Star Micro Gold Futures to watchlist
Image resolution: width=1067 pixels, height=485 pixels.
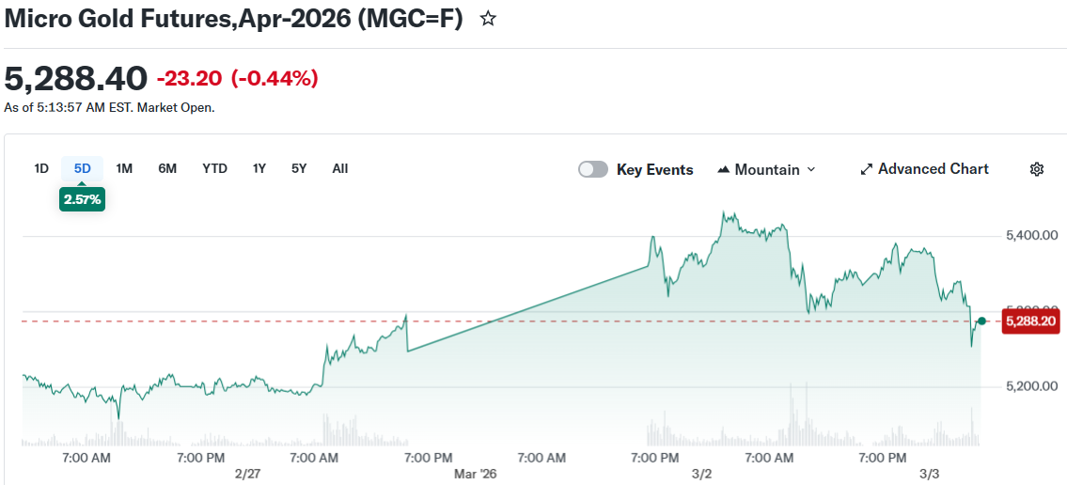[x=488, y=19]
